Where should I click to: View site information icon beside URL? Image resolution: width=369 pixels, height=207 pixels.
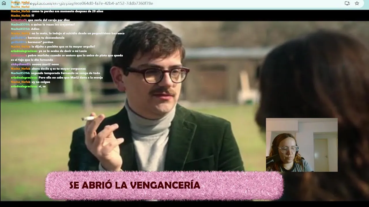click(17, 3)
